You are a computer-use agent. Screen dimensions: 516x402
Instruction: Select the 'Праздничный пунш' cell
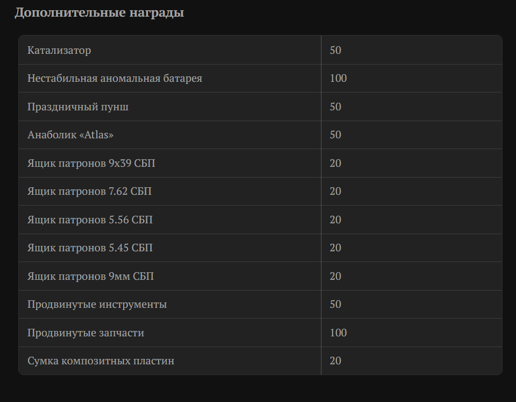[x=78, y=107]
